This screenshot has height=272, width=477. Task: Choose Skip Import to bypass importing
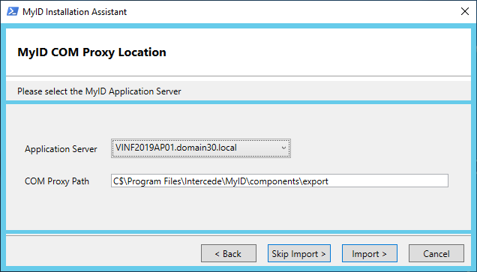[x=298, y=253]
